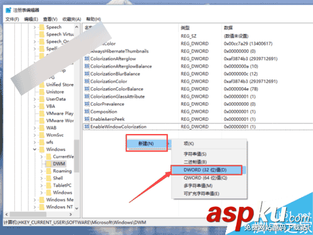Screen dimensions: 313x235
Task: Select the AlwaysHibernateThumbnails value name
Action: (120, 51)
